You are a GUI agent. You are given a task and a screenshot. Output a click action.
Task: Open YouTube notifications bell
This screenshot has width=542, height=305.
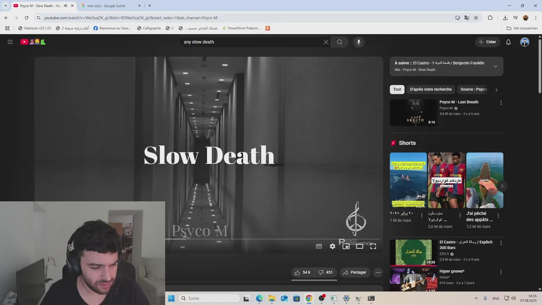(x=509, y=42)
